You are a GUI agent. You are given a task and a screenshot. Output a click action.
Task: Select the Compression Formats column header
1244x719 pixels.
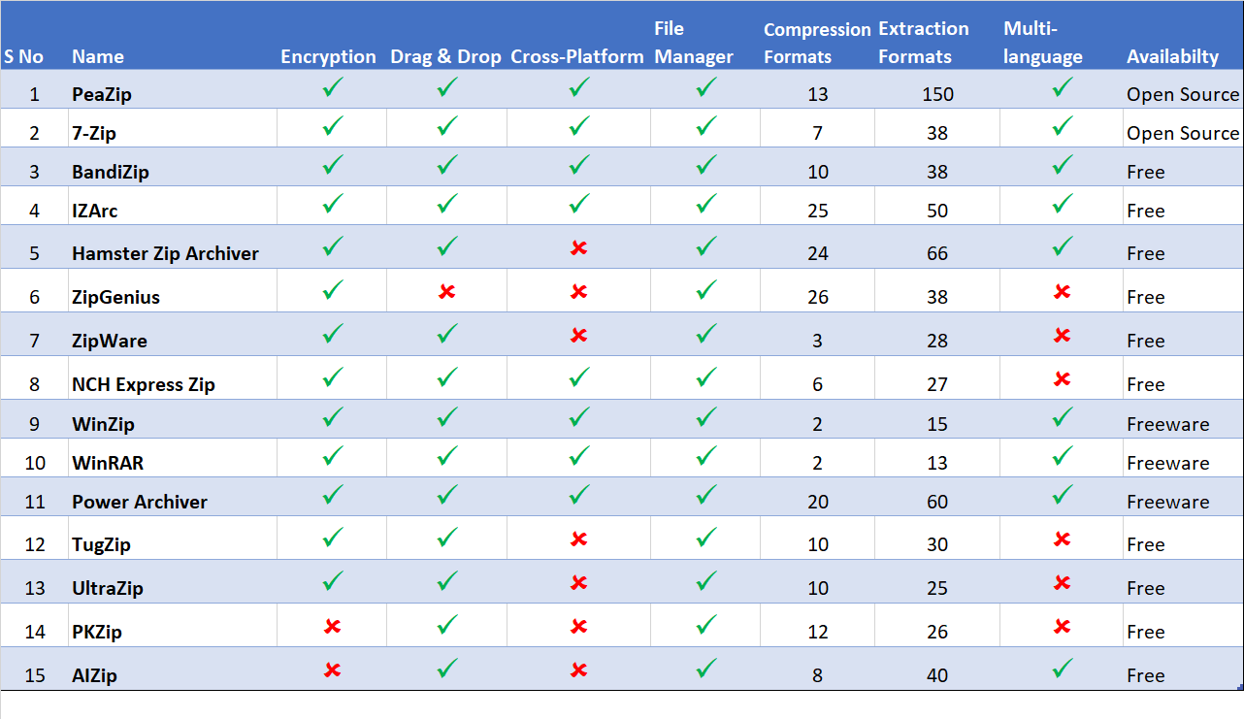click(817, 43)
